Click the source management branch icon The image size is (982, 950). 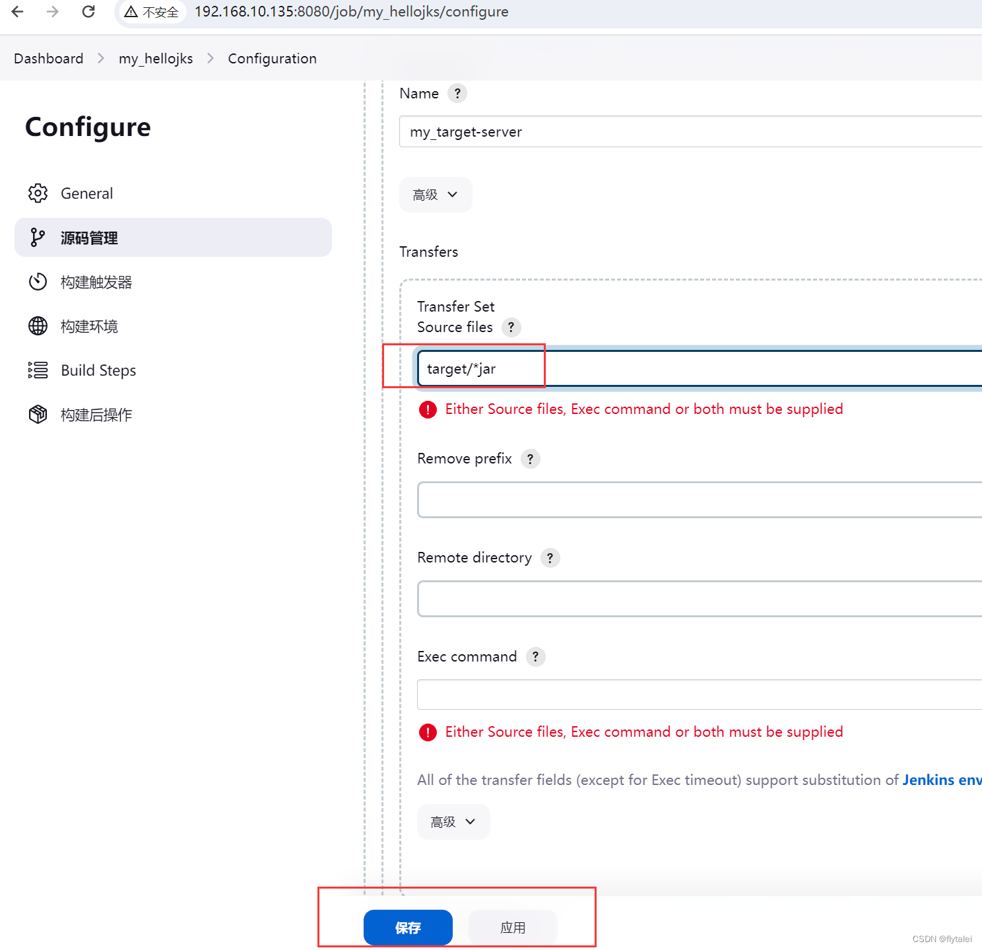point(38,238)
